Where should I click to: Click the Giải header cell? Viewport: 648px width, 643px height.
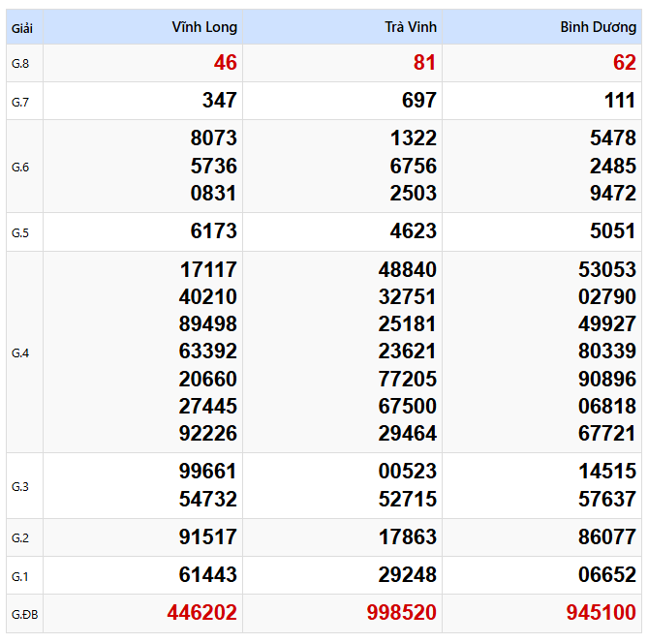22,28
